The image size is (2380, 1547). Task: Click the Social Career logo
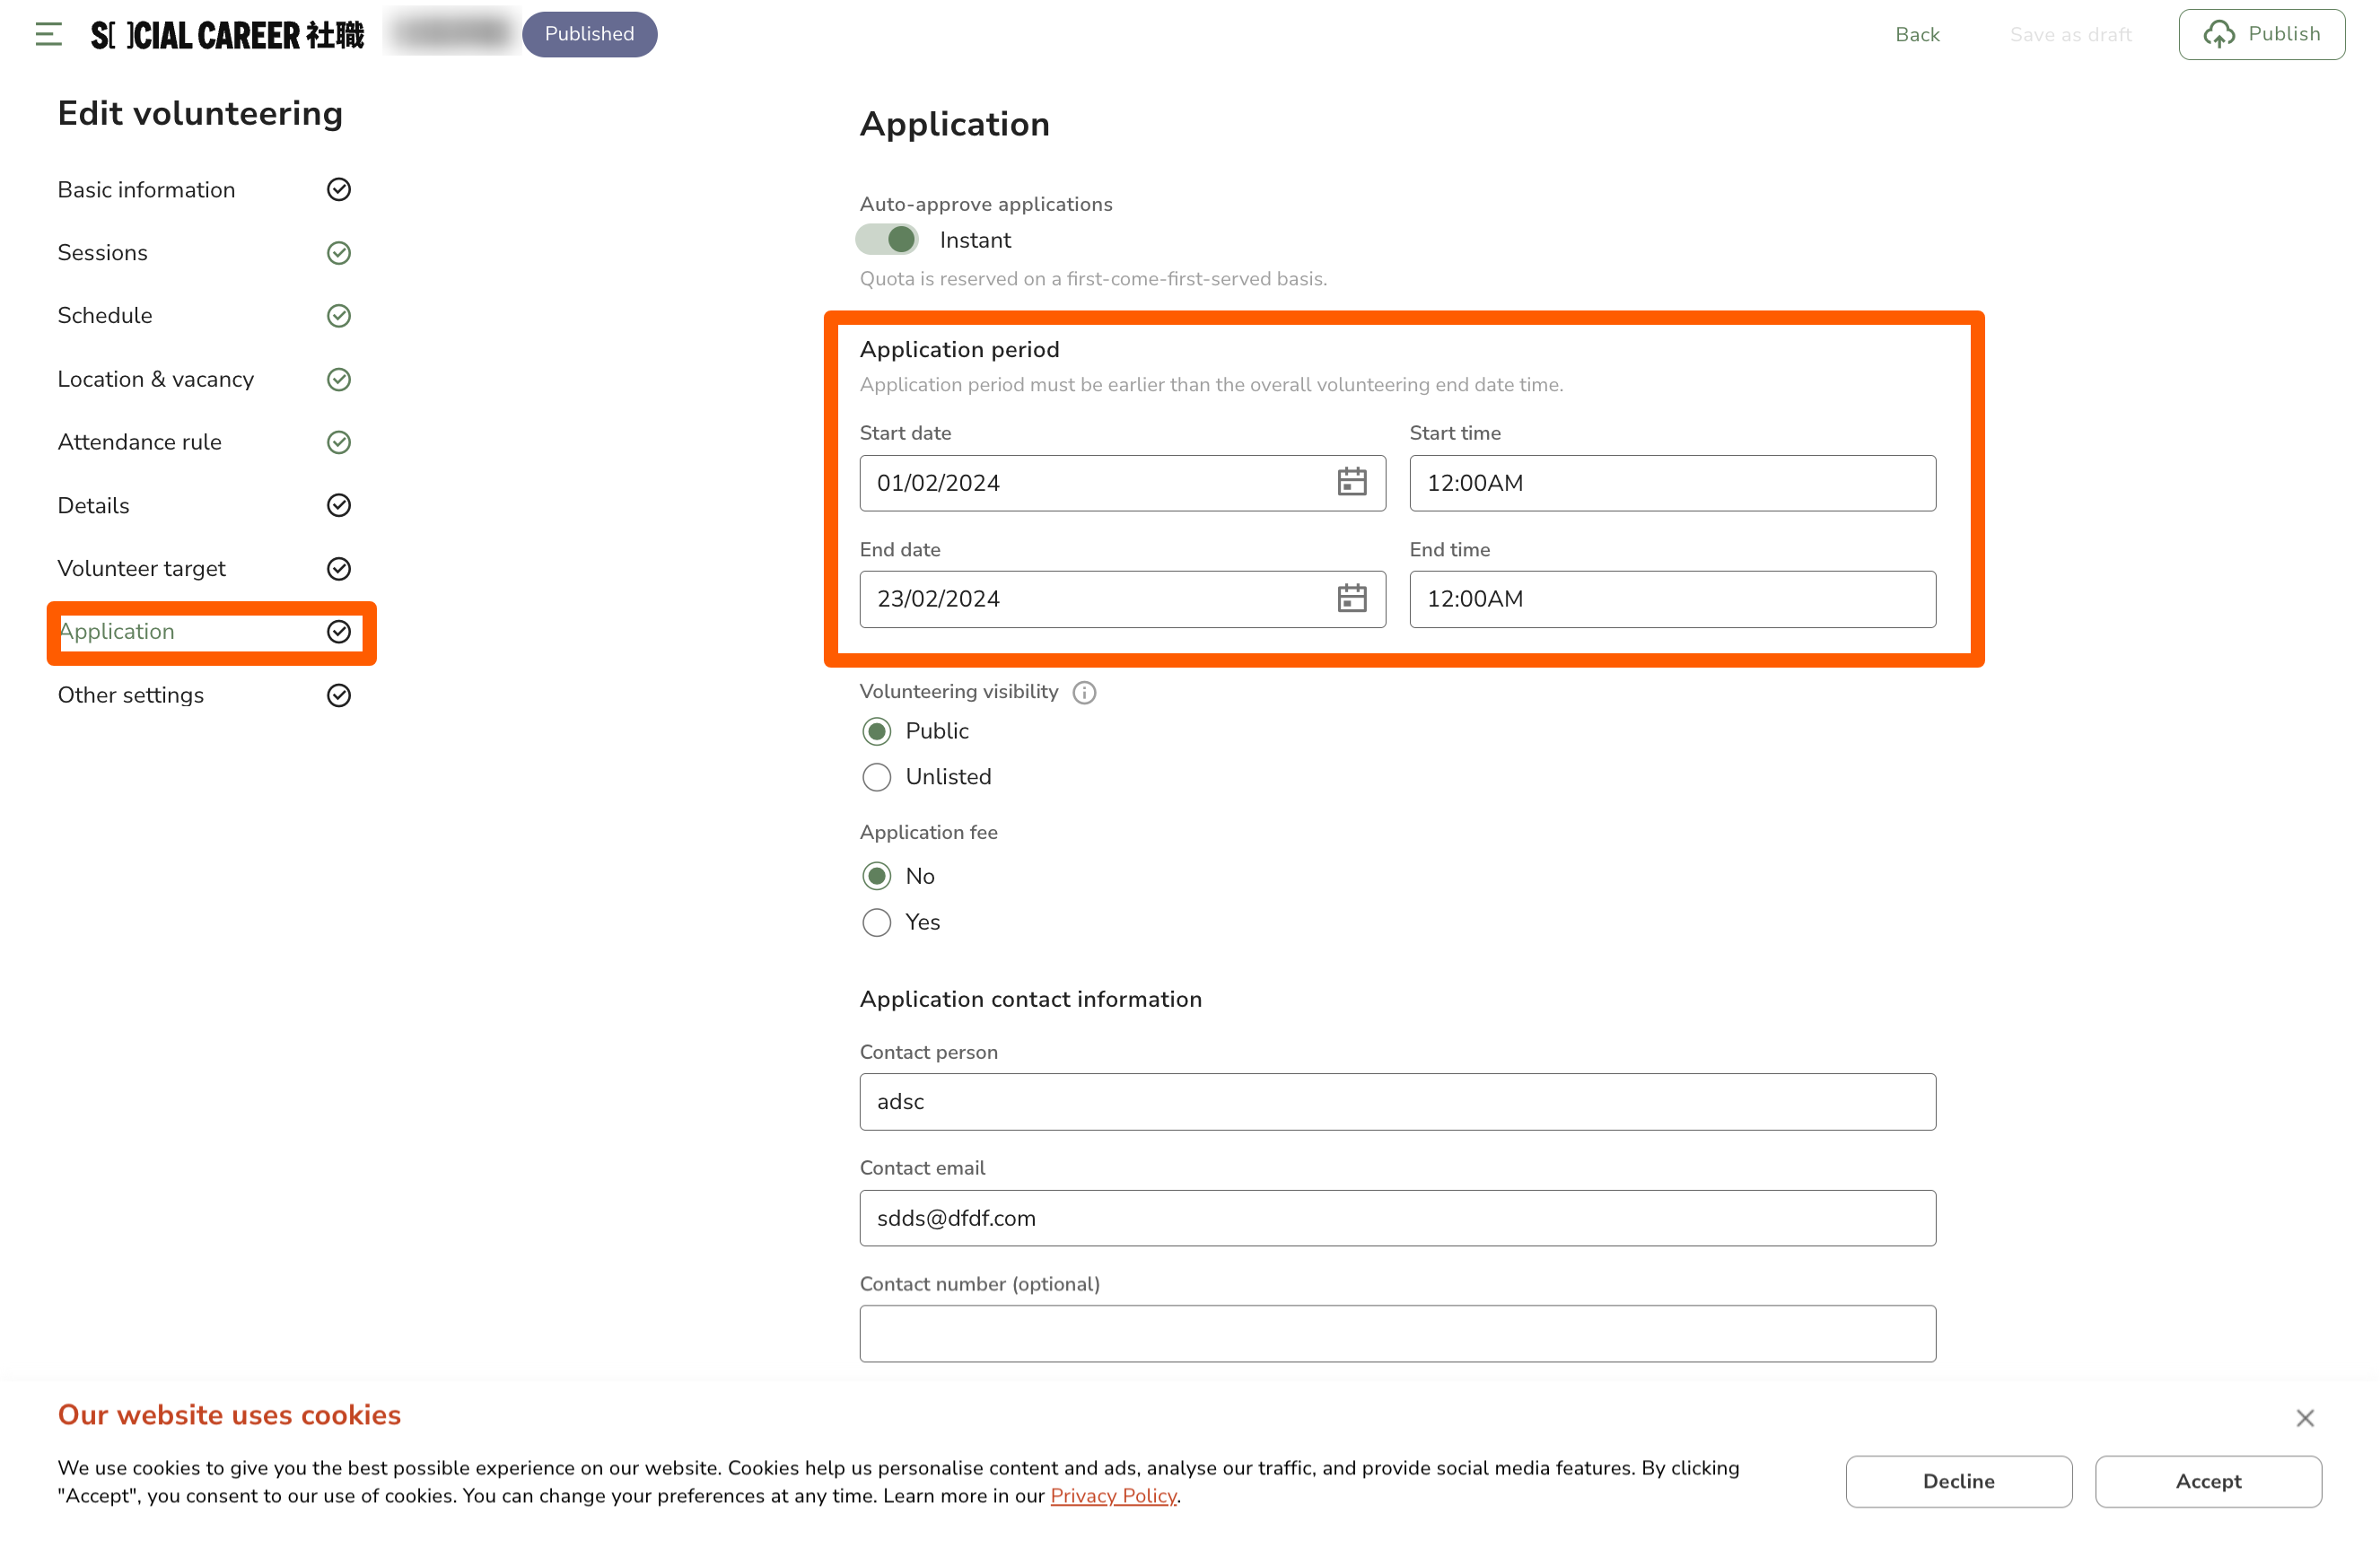(227, 35)
